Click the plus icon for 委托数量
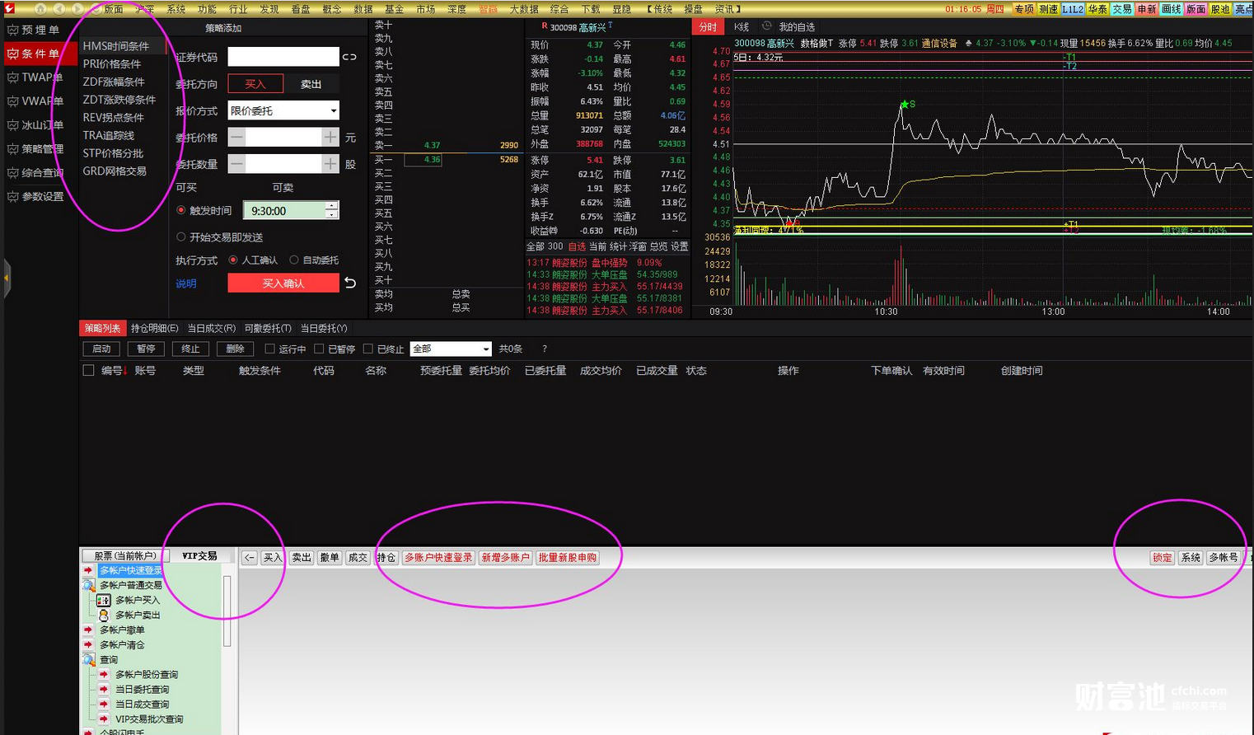The image size is (1254, 735). 330,164
